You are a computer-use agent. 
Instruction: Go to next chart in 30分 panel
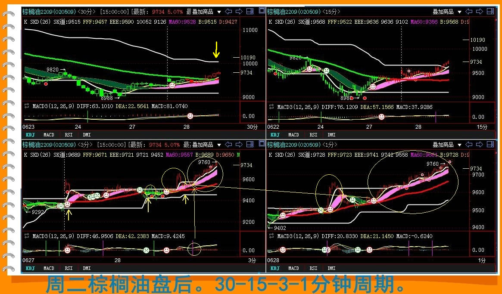[239, 12]
